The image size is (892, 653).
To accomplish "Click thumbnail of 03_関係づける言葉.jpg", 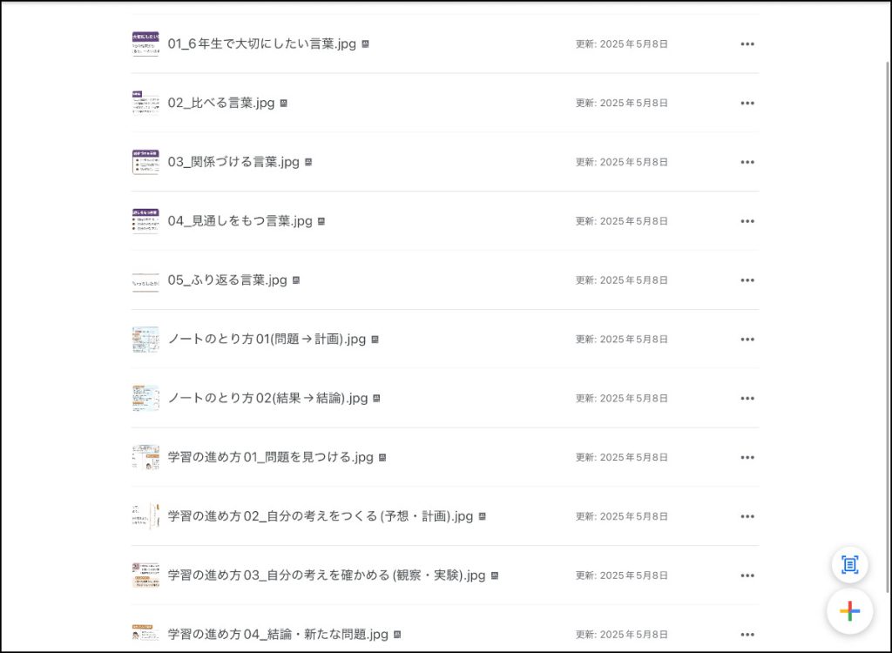I will [145, 162].
